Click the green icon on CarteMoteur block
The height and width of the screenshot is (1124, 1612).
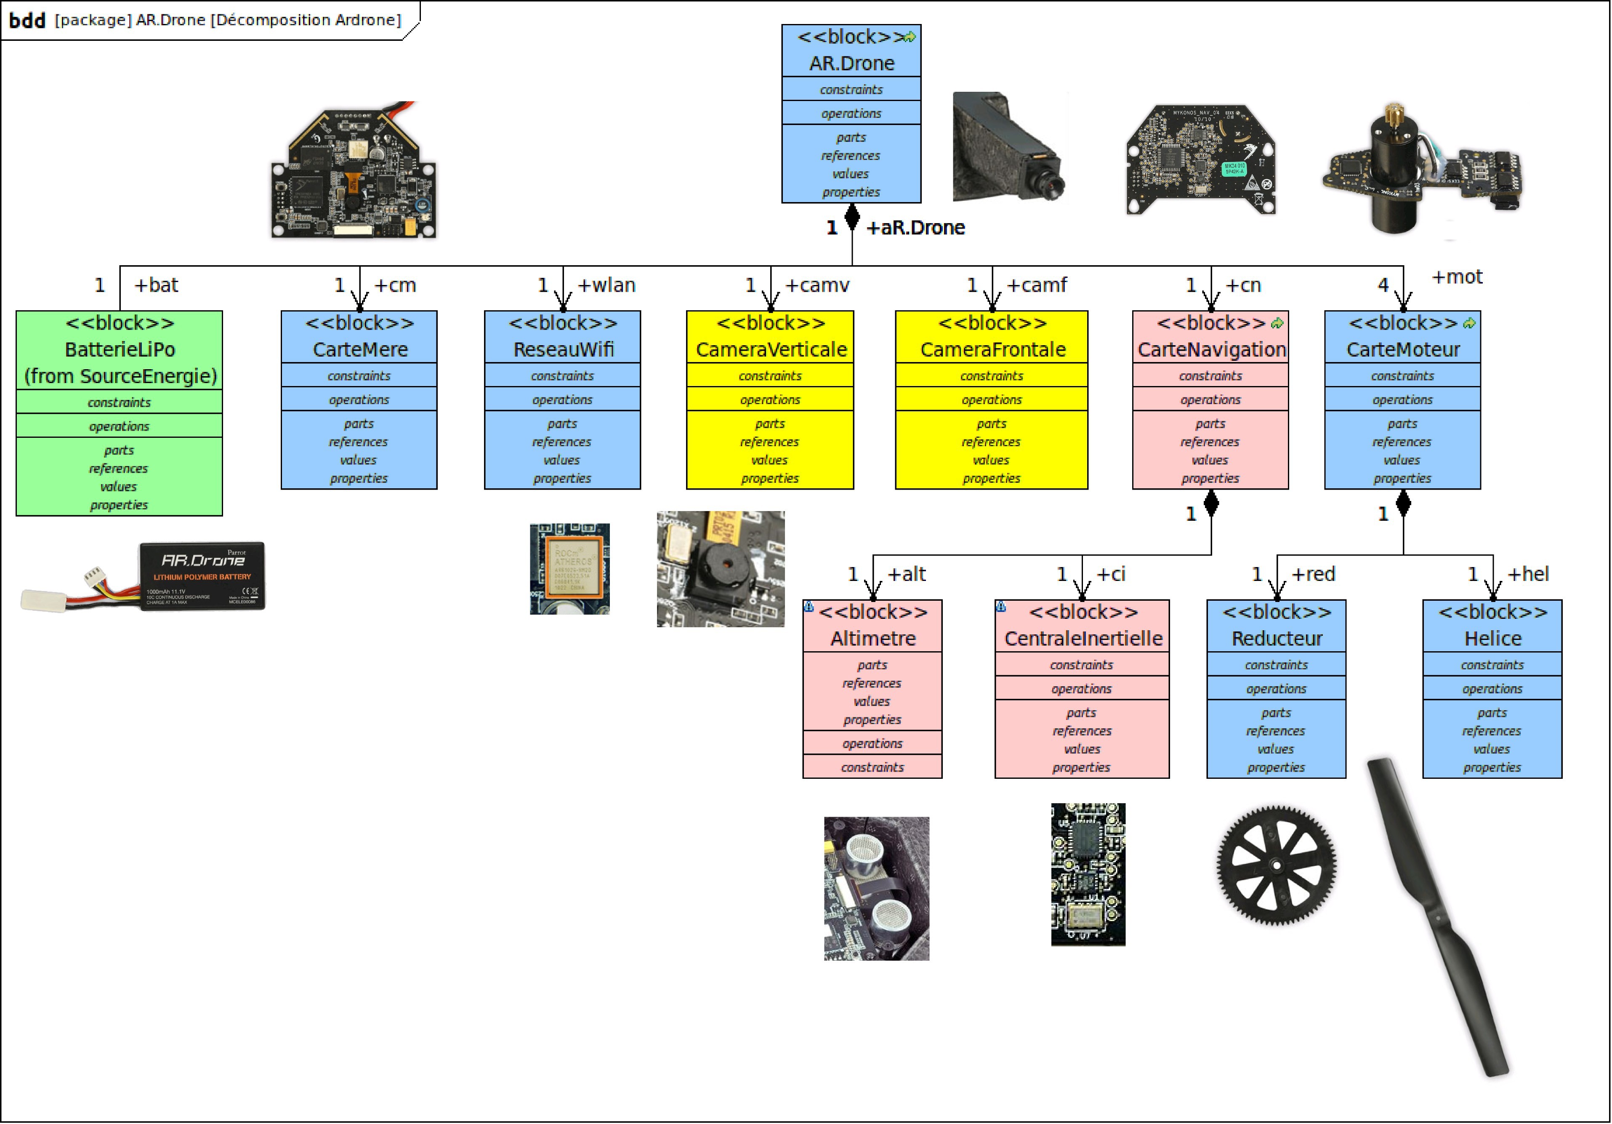pos(1469,323)
